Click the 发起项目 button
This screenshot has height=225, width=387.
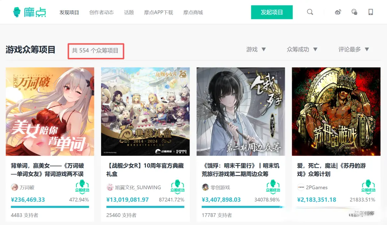pyautogui.click(x=272, y=12)
